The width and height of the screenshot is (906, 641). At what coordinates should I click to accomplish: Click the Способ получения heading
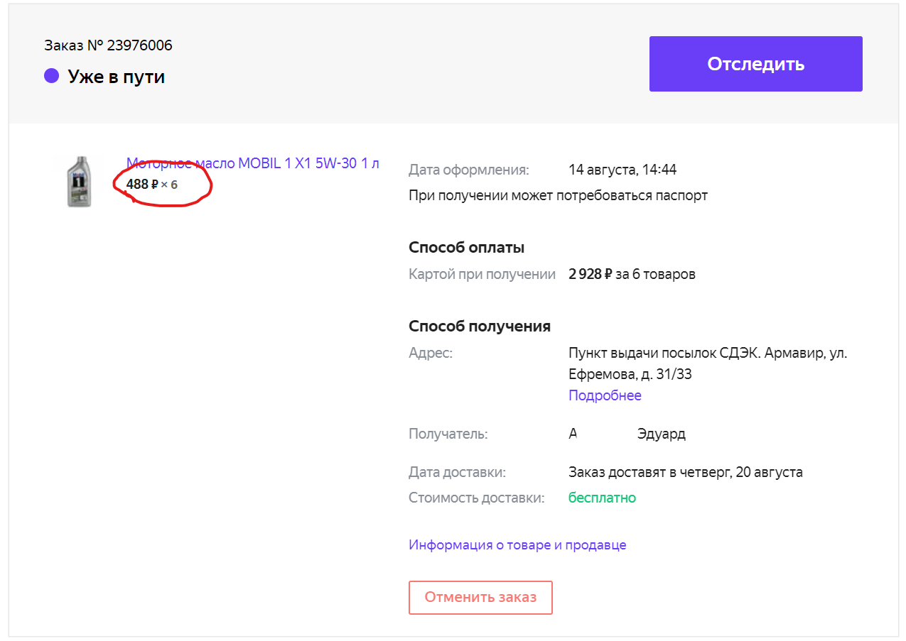click(480, 327)
